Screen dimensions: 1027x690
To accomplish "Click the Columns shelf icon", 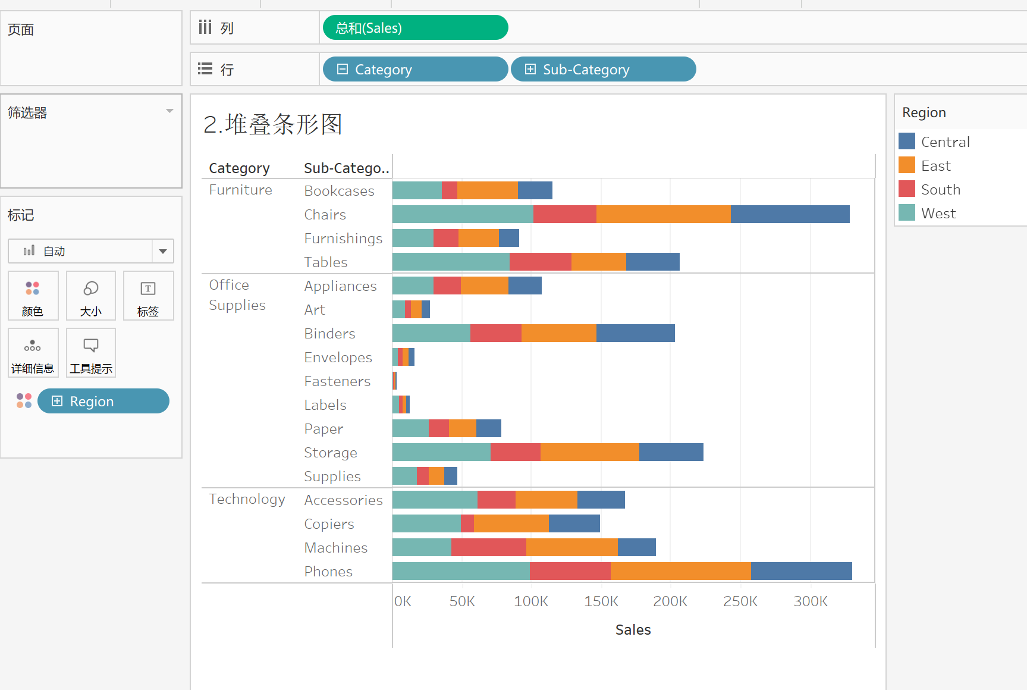I will (x=205, y=27).
